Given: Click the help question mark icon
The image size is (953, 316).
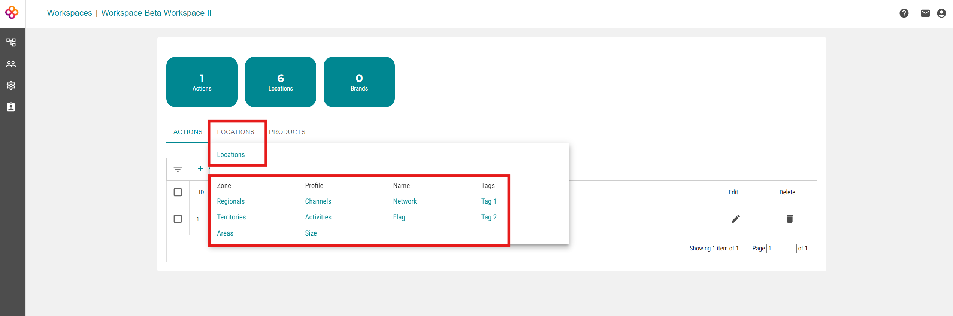Looking at the screenshot, I should click(x=904, y=13).
